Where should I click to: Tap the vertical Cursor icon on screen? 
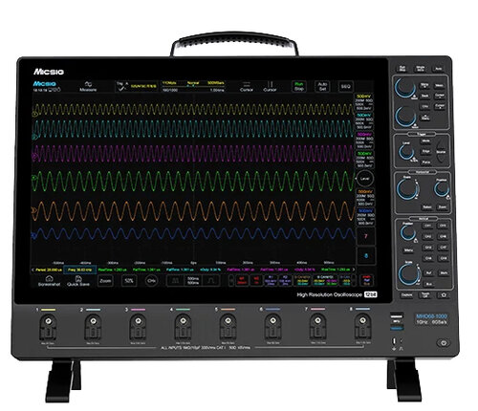[x=270, y=86]
